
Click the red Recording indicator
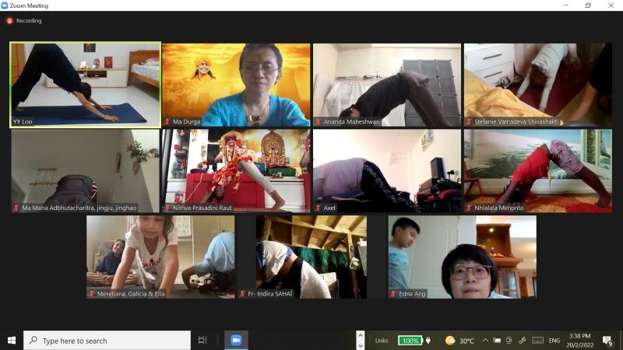[x=10, y=21]
